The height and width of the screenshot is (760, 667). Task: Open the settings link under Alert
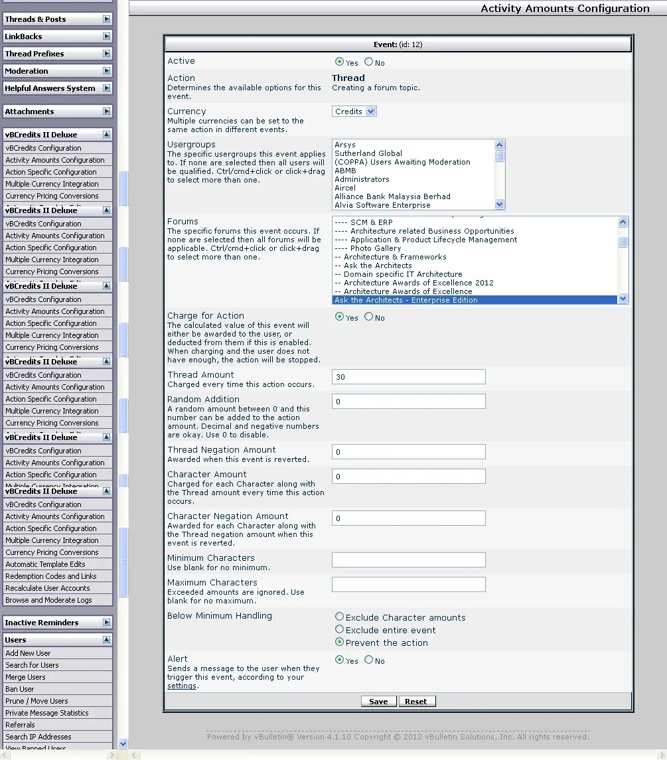pyautogui.click(x=182, y=686)
